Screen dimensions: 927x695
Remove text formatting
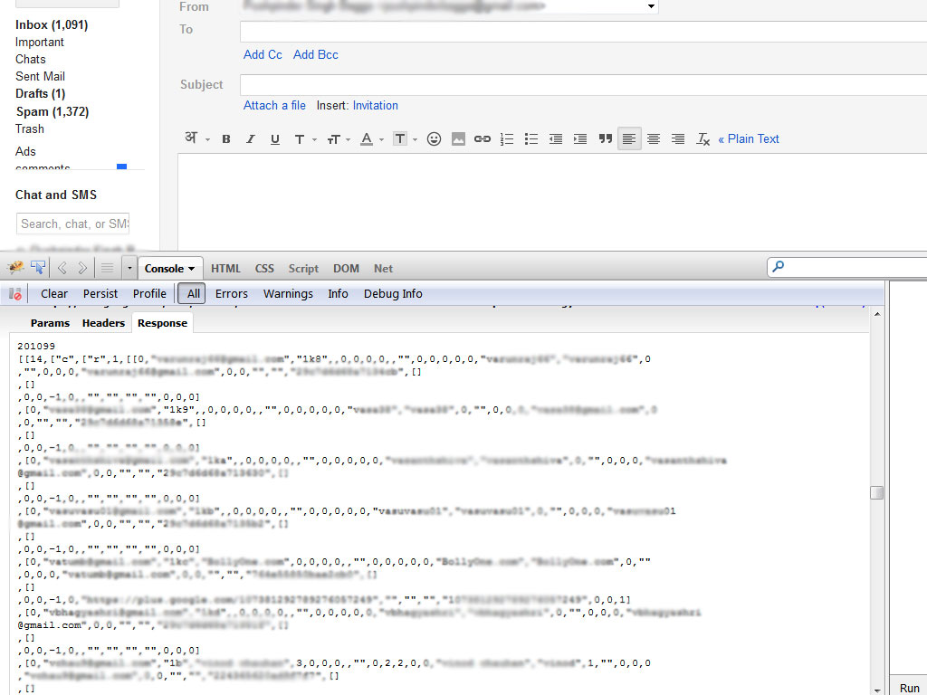(702, 138)
